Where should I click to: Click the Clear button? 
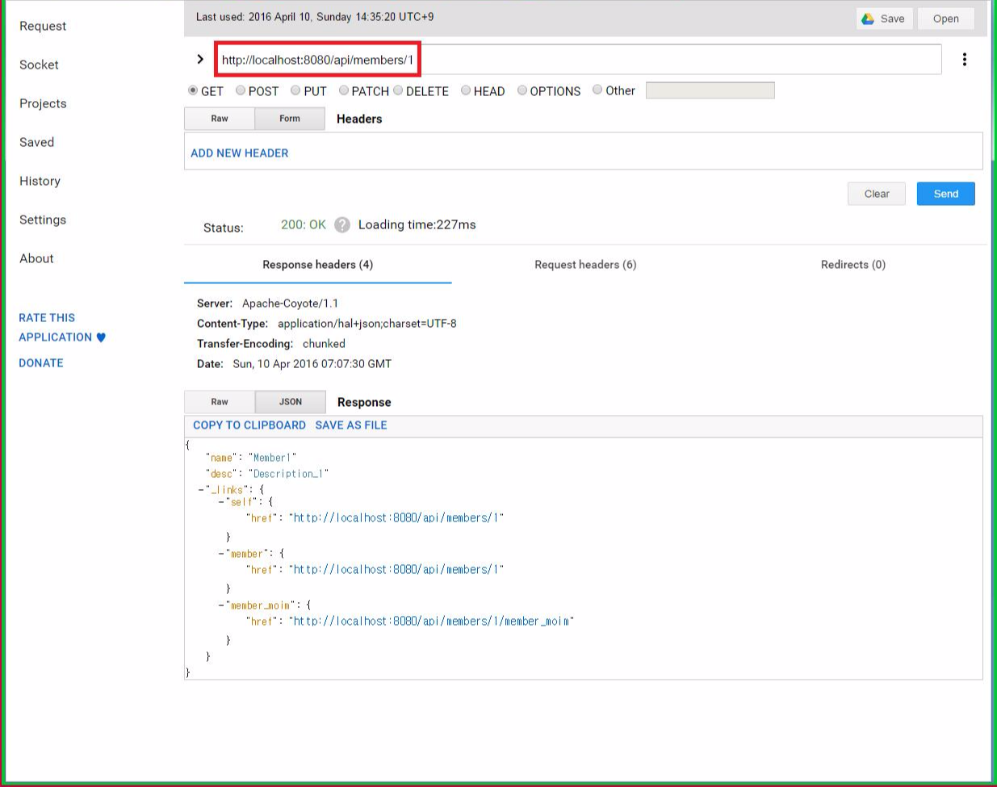point(877,194)
